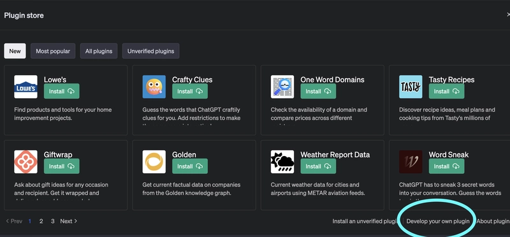Go to Next page of plugins
Screen dimensions: 510x237
(x=69, y=221)
